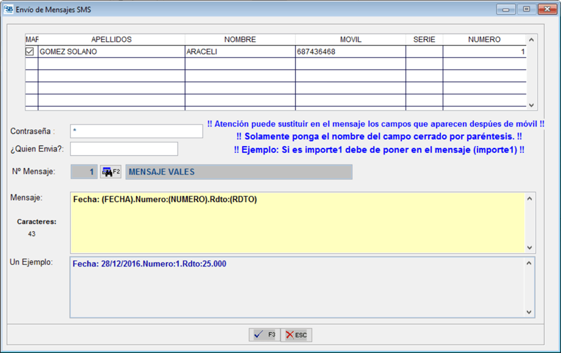Image resolution: width=561 pixels, height=353 pixels.
Task: Click the SB application icon in the title bar
Action: [9, 9]
